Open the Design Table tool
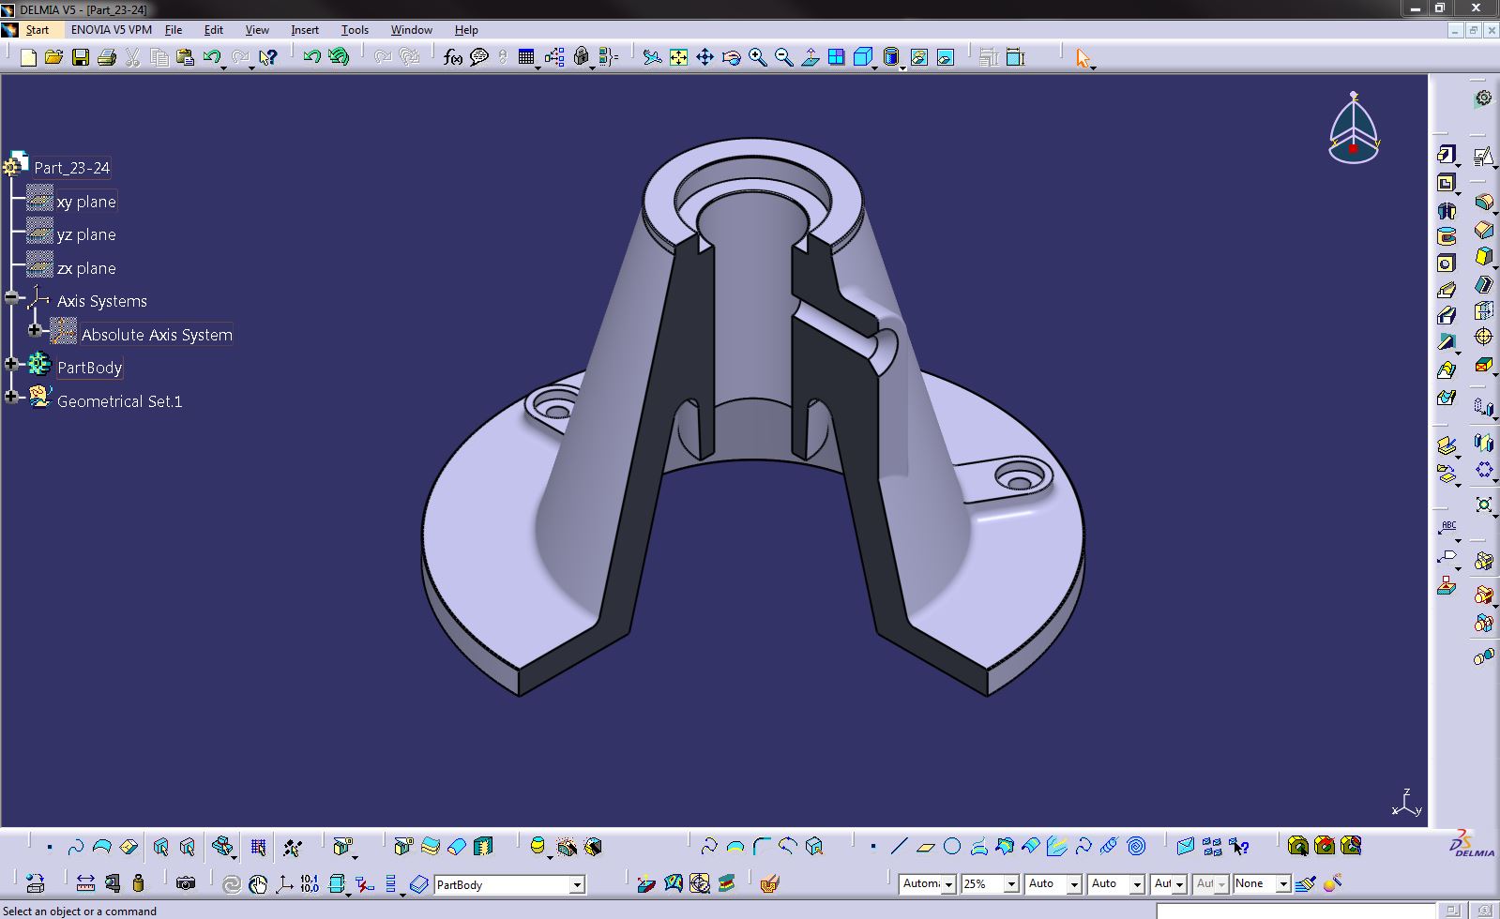This screenshot has width=1500, height=919. tap(526, 58)
